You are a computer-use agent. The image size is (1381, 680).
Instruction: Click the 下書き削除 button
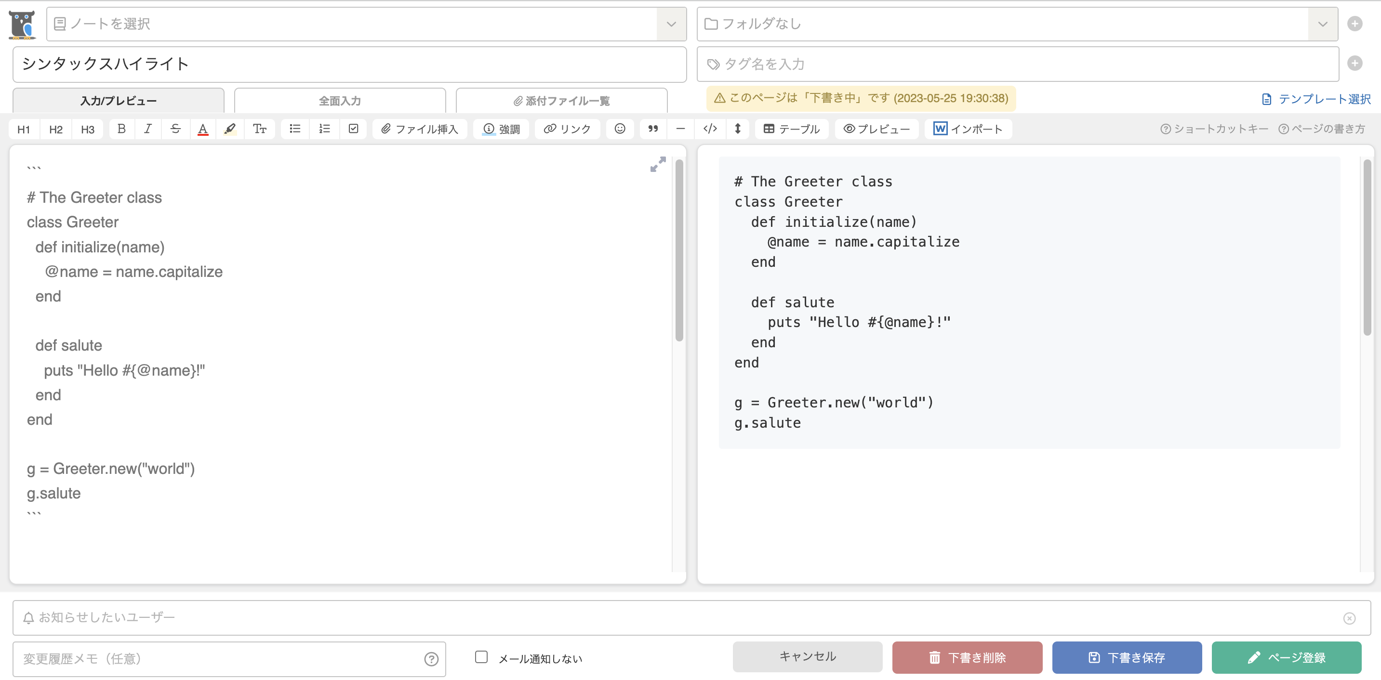click(x=967, y=657)
